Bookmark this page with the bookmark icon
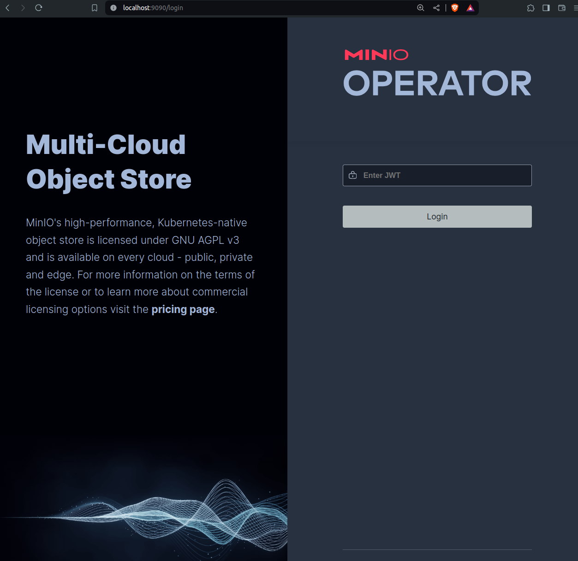This screenshot has height=561, width=578. click(95, 8)
